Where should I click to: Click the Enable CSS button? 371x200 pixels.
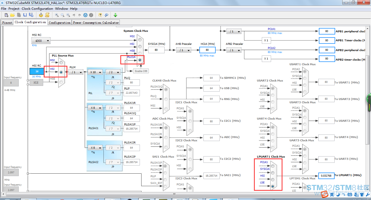pos(141,71)
